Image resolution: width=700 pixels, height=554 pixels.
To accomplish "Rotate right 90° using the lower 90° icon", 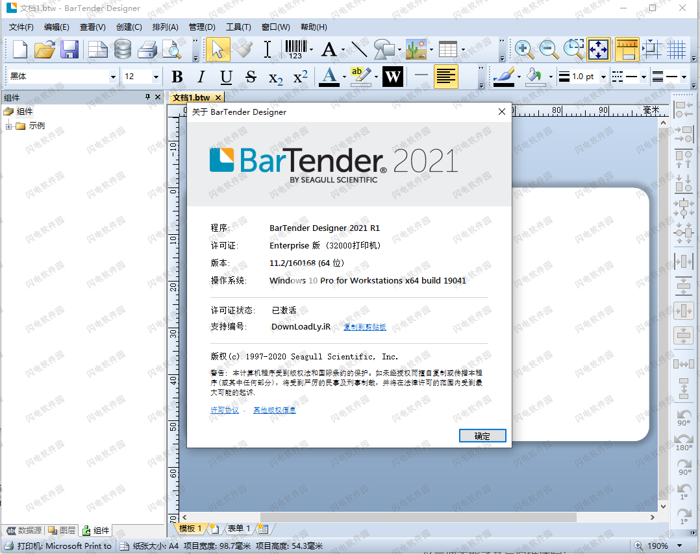I will [x=684, y=467].
